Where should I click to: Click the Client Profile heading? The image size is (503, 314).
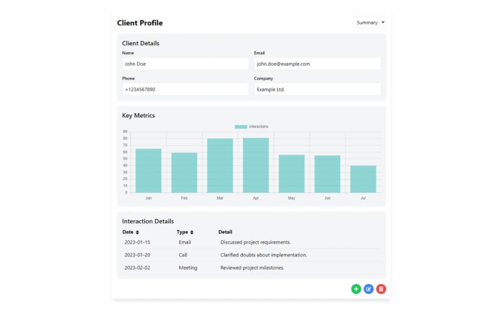coord(140,23)
